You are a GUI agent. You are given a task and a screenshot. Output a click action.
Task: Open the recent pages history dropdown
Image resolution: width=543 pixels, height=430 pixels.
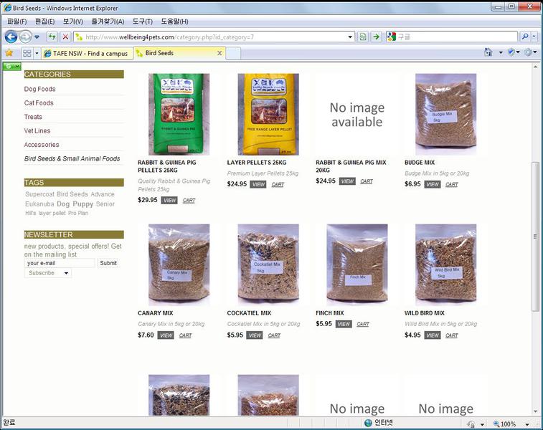(x=37, y=37)
